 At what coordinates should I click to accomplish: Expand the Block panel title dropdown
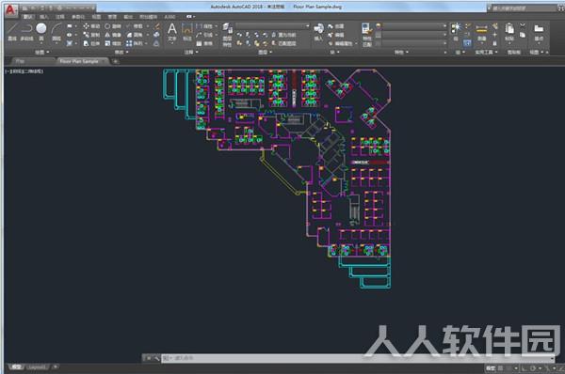pyautogui.click(x=334, y=52)
